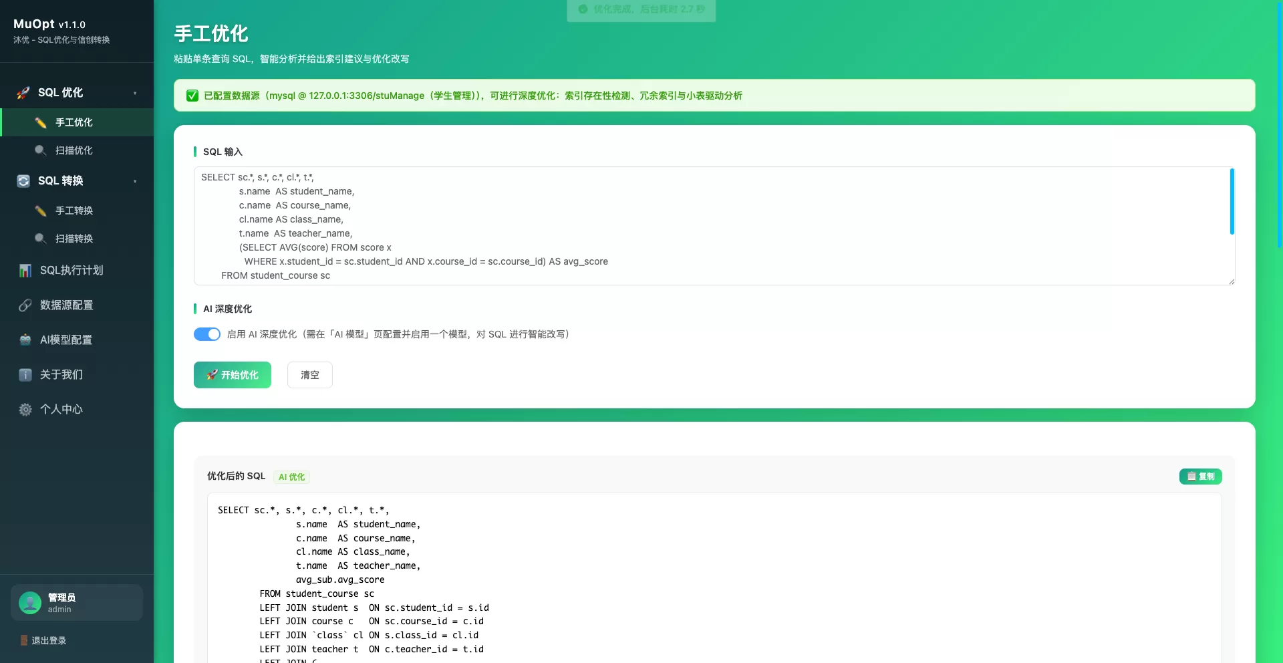Collapse the SQL 优化 menu arrow

(135, 93)
